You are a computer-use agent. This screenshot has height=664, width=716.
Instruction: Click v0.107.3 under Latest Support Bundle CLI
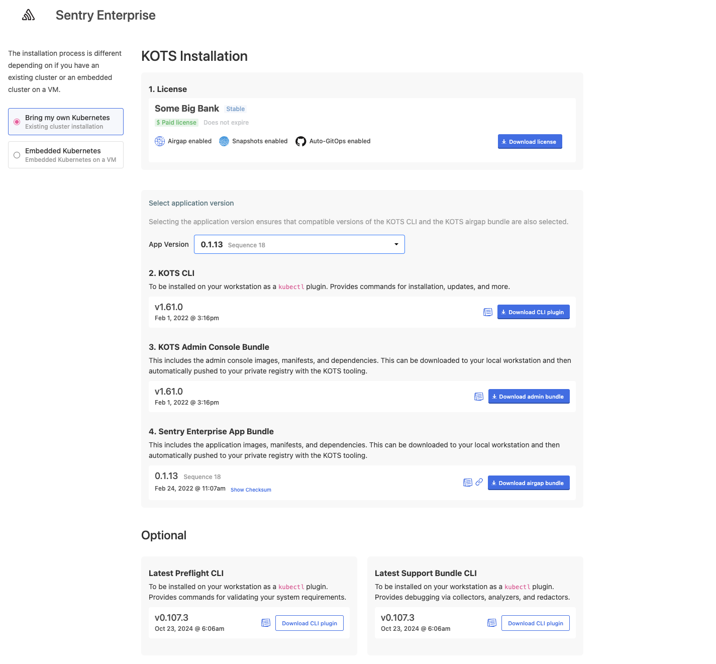397,618
